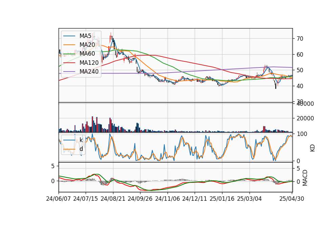Click the 20000 volume axis label
This screenshot has width=325, height=234.
(x=305, y=118)
